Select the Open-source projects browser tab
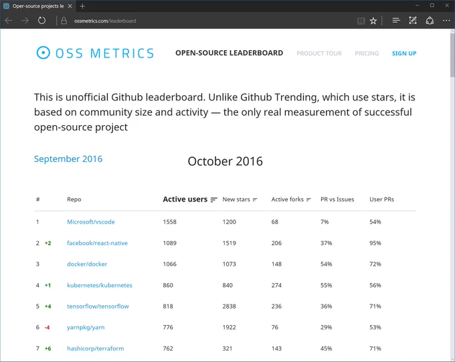 point(38,6)
